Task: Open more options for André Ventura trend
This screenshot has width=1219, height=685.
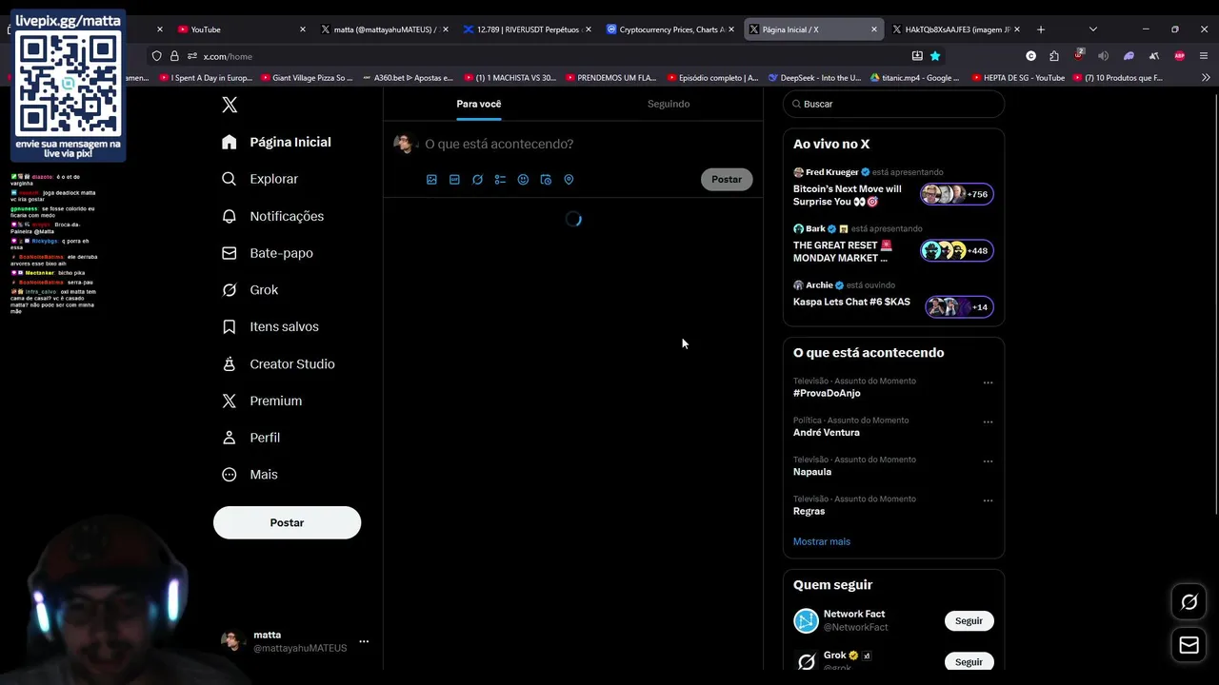Action: [x=988, y=421]
